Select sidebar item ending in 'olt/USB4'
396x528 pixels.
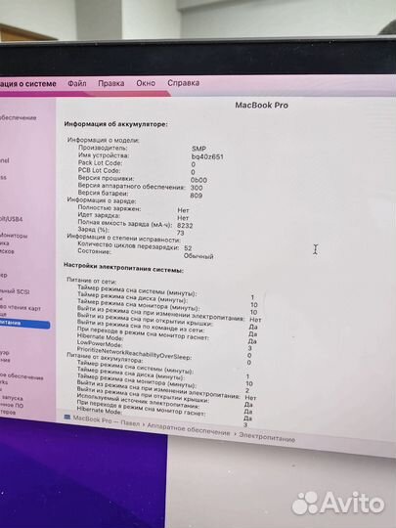coord(12,219)
